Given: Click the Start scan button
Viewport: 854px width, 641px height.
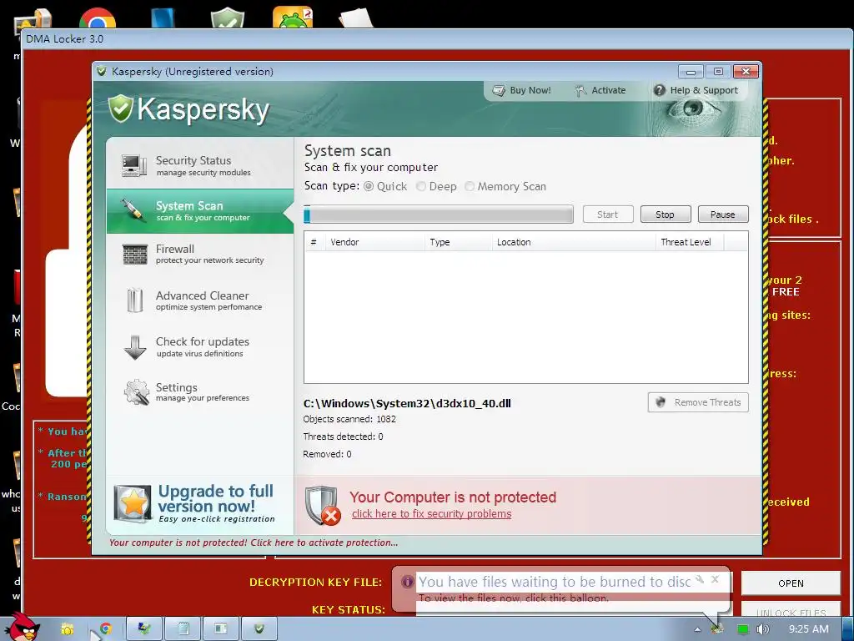Looking at the screenshot, I should [x=608, y=215].
